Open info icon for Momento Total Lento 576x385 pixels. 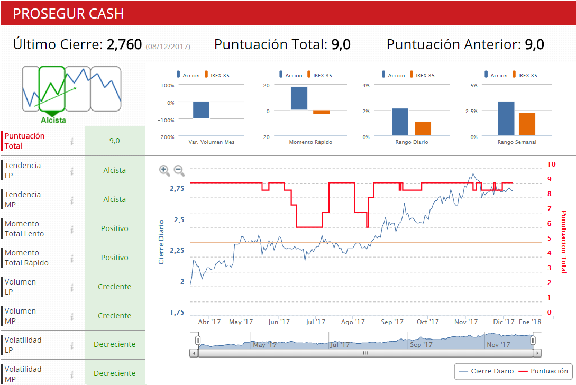72,229
